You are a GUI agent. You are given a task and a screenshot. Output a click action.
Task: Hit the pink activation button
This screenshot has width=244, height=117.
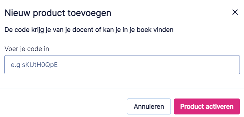pyautogui.click(x=207, y=106)
